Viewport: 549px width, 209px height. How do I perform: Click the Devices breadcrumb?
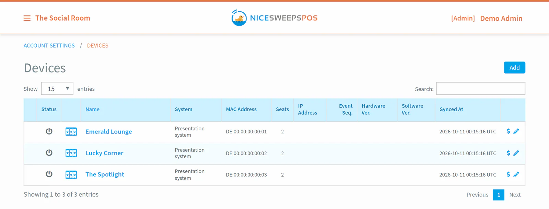[98, 45]
